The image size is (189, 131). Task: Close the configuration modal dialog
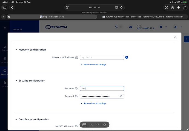tap(175, 37)
